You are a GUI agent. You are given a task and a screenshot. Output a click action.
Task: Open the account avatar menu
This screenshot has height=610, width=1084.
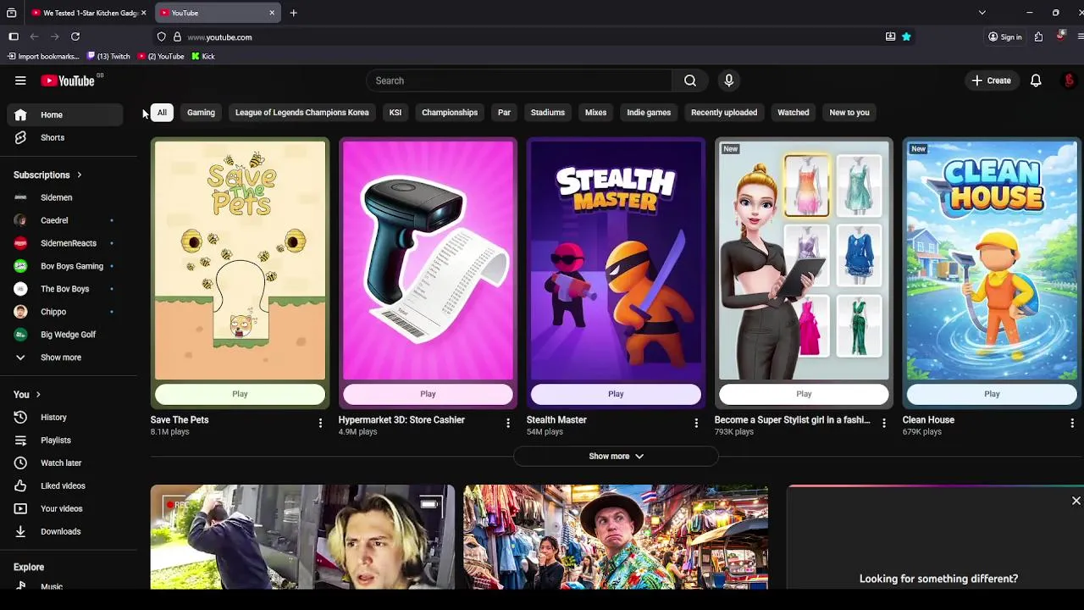[1069, 80]
